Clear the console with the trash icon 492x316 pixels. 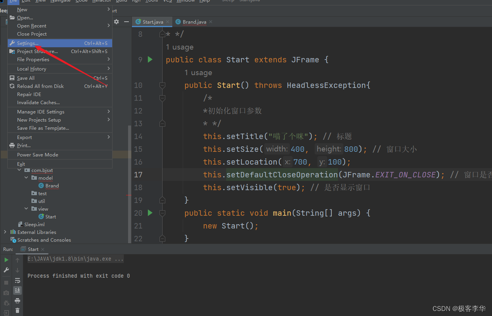click(17, 310)
